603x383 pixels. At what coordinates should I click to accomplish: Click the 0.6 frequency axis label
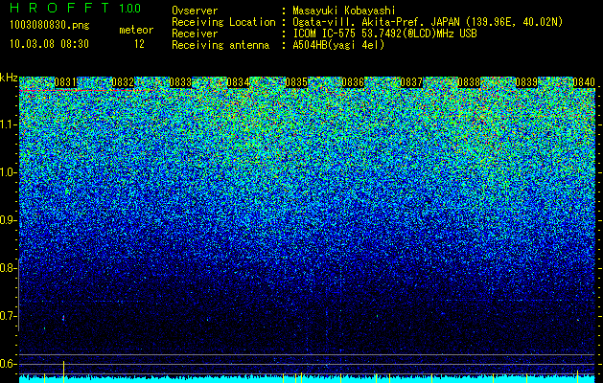point(8,364)
